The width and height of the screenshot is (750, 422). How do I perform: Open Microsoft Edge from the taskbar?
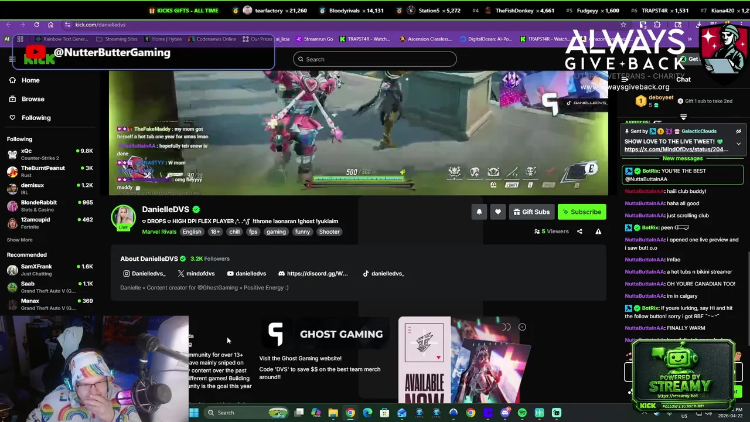pyautogui.click(x=367, y=413)
